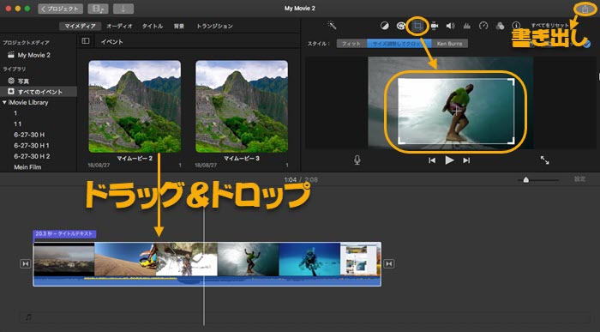The image size is (600, 332).
Task: Select event 1 in the library
Action: [x=15, y=113]
